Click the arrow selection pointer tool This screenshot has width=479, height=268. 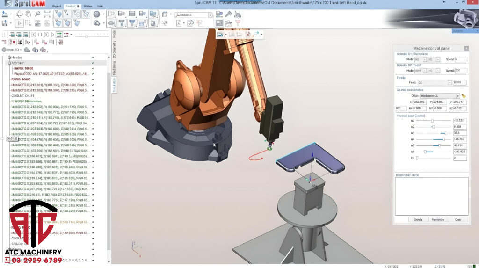[x=20, y=23]
